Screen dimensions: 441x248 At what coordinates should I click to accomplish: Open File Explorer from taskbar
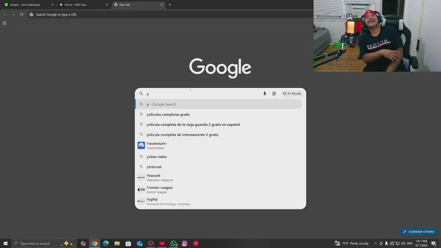pyautogui.click(x=117, y=244)
